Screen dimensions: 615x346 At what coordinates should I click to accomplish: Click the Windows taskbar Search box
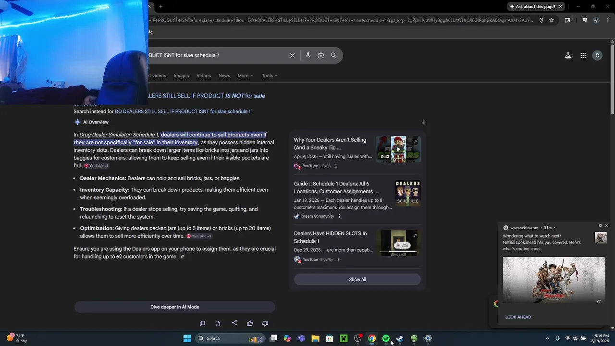point(231,338)
